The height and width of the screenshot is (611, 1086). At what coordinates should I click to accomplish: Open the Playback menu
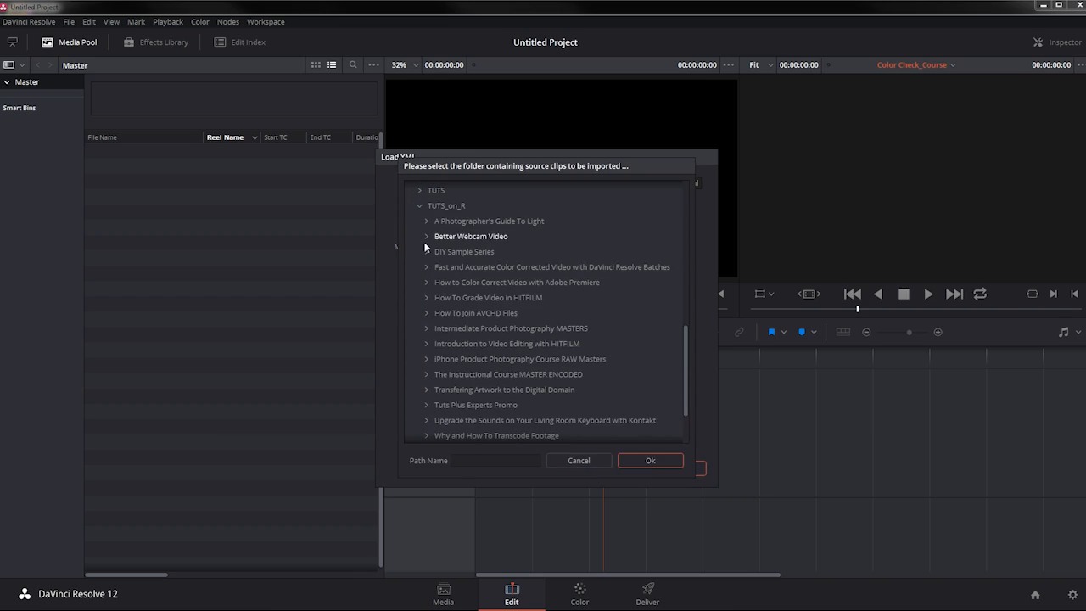[168, 22]
